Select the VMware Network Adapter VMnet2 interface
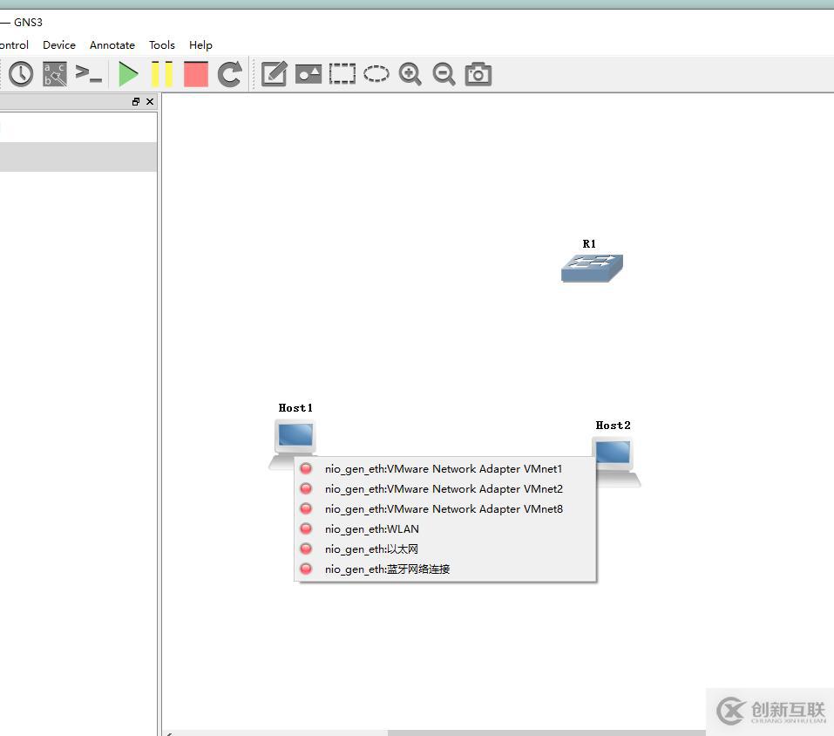 [444, 489]
